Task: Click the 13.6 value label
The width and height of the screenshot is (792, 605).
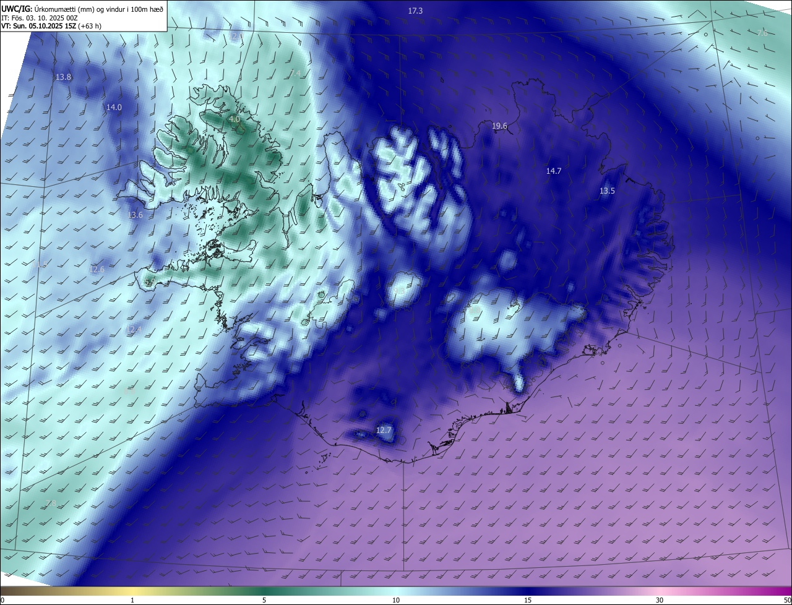Action: click(135, 215)
